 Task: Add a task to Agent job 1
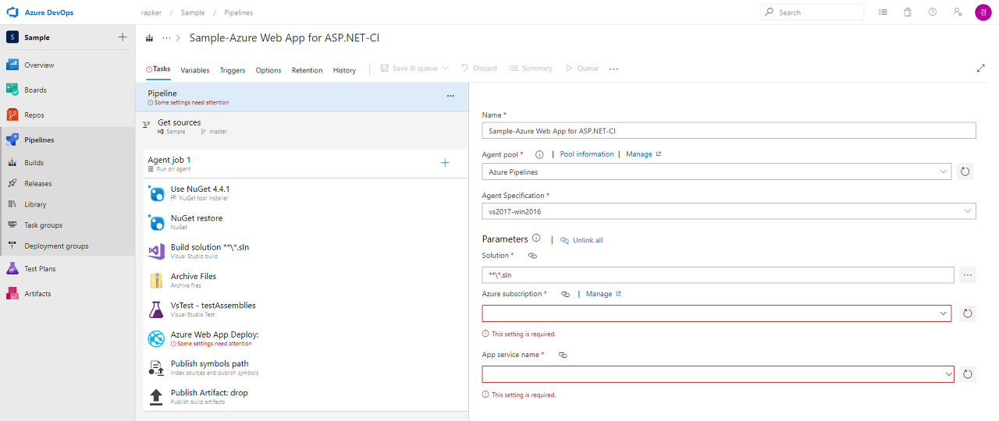(x=445, y=163)
